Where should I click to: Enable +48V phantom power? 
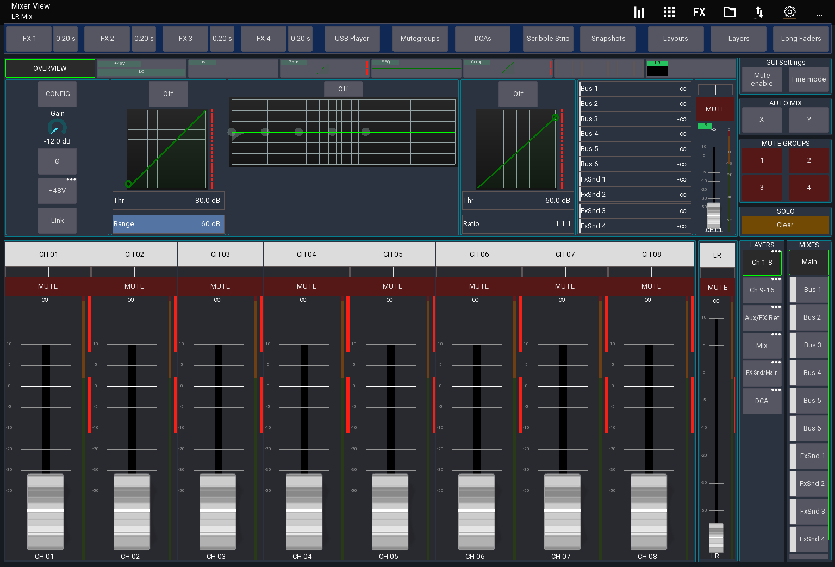coord(57,191)
